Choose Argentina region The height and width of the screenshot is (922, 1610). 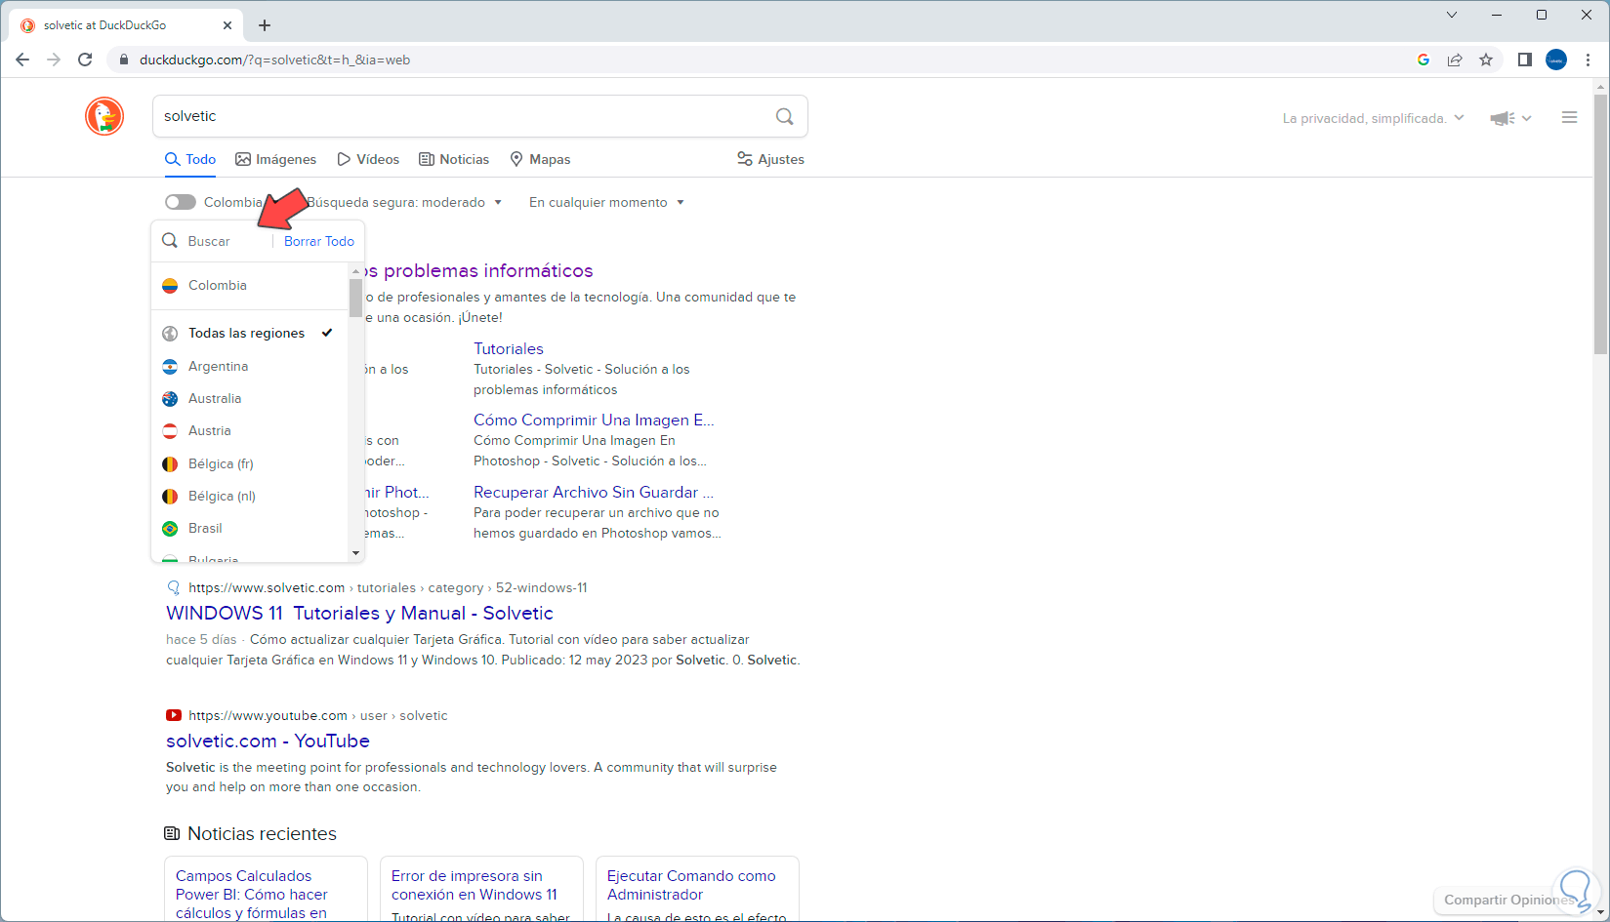coord(251,367)
